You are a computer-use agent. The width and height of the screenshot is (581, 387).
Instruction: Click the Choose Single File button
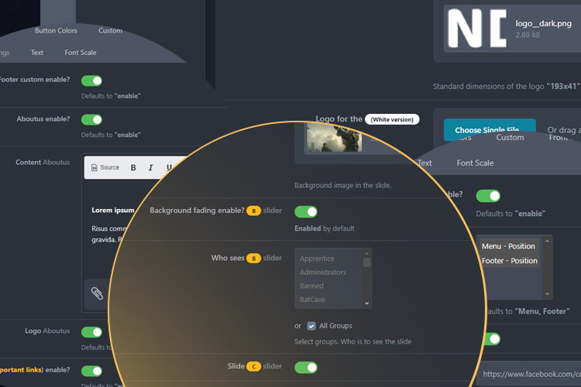pos(488,130)
